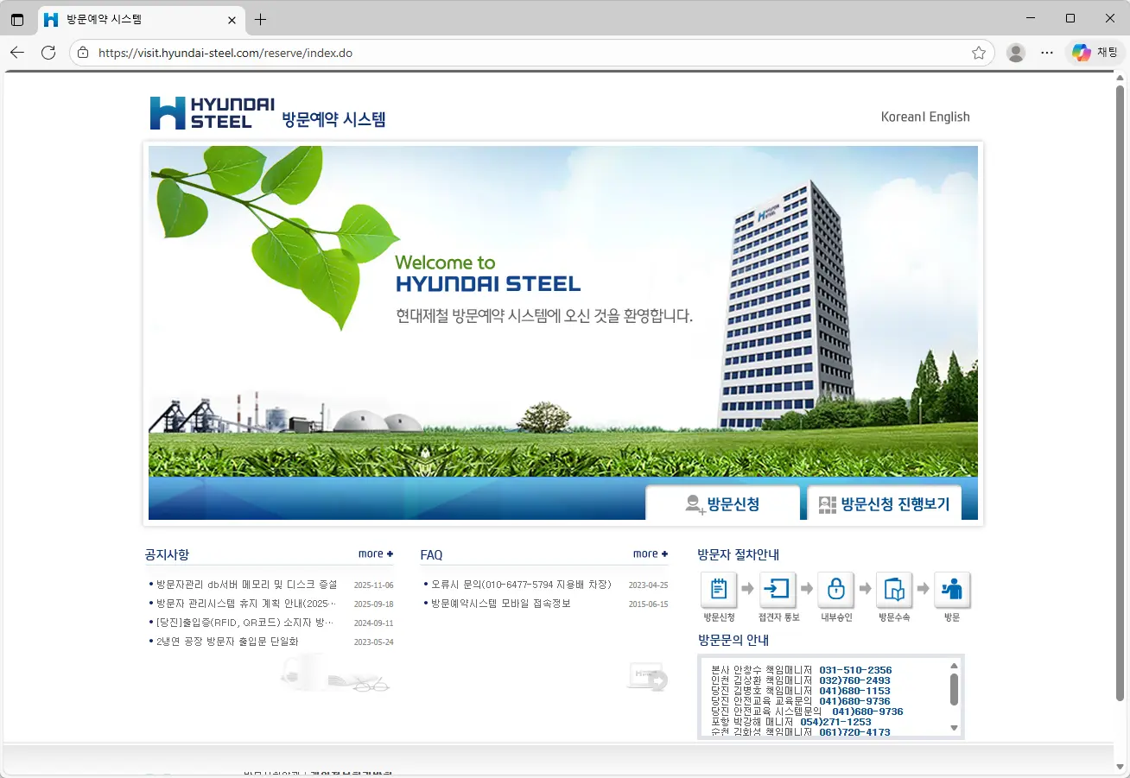Click the 내부승인 padlock step icon
The height and width of the screenshot is (778, 1130).
pos(835,589)
